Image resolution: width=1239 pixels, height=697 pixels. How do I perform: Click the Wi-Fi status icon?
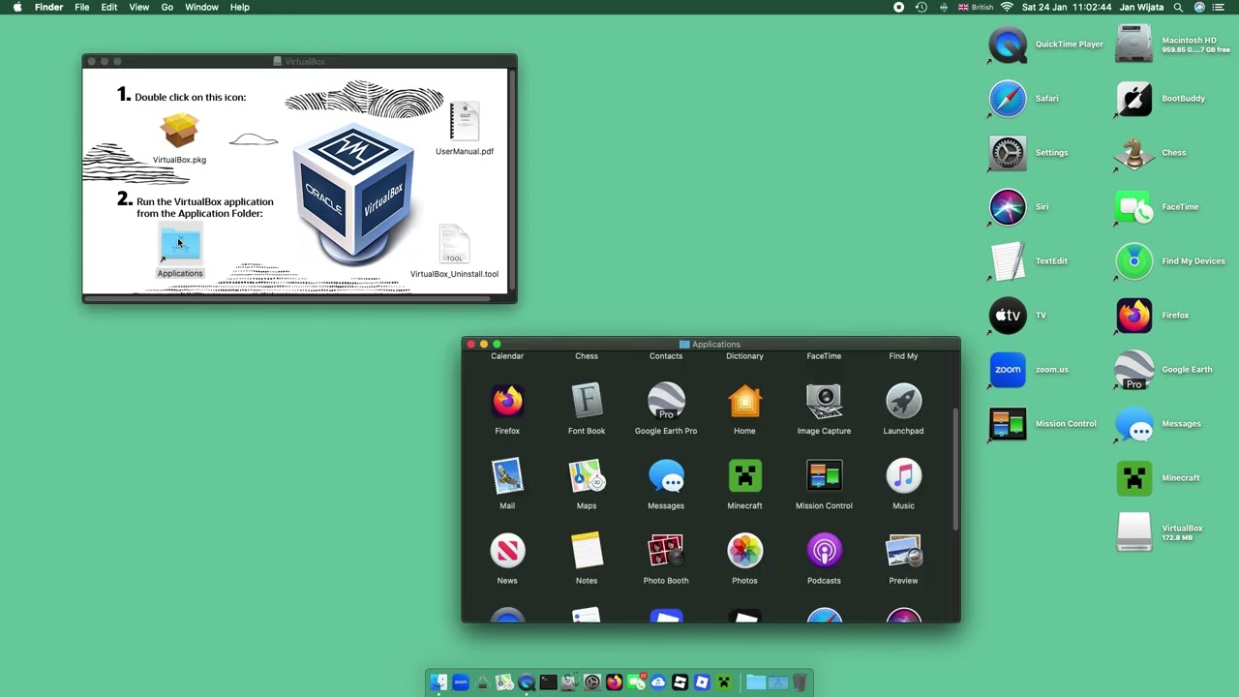pos(1007,7)
